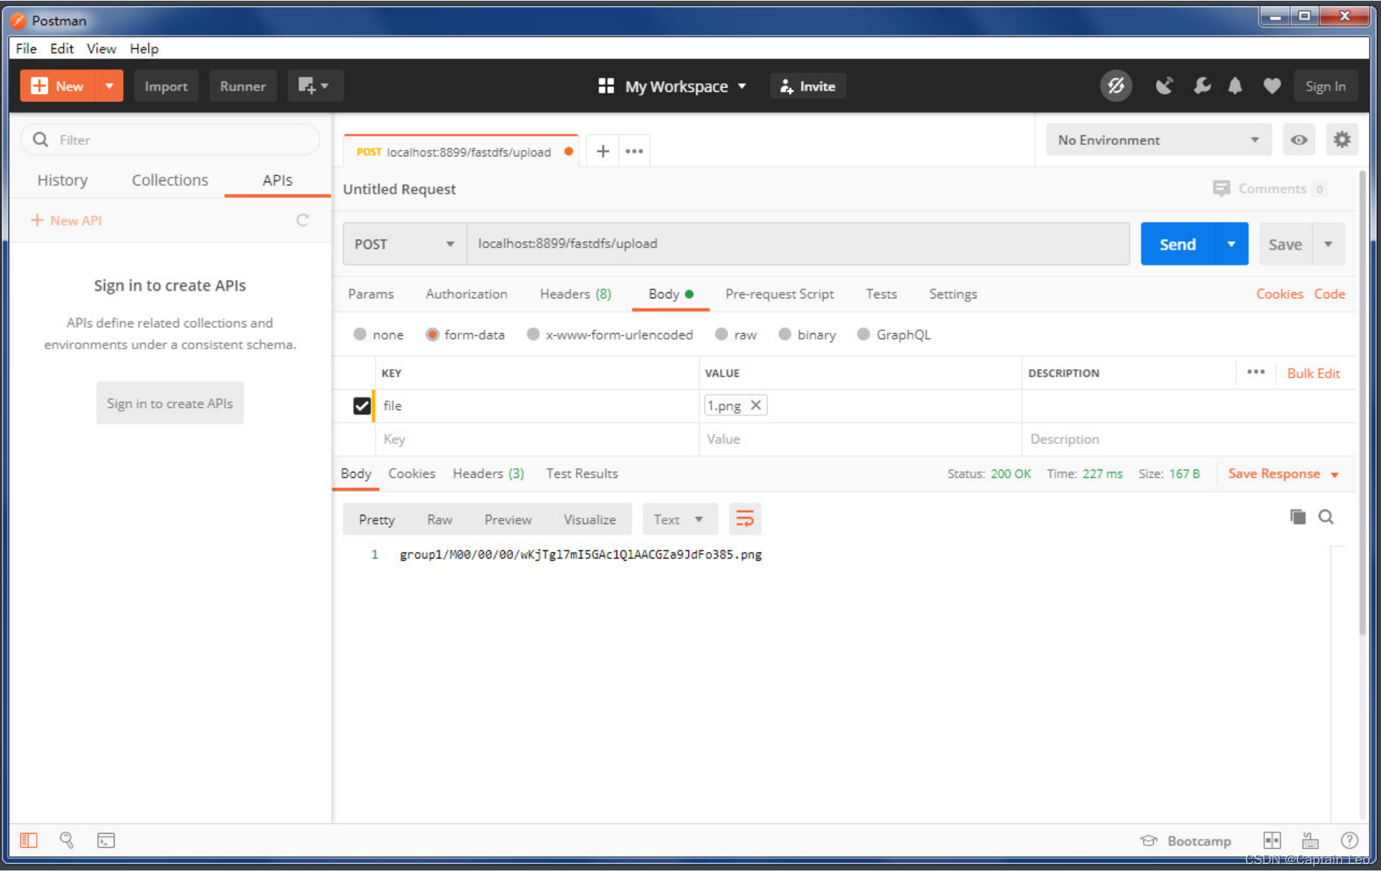Expand the No Environment dropdown
Image resolution: width=1381 pixels, height=874 pixels.
pyautogui.click(x=1158, y=140)
